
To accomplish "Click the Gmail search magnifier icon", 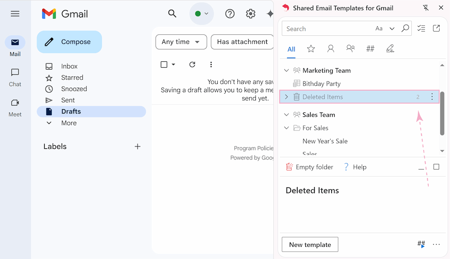I will [x=172, y=14].
